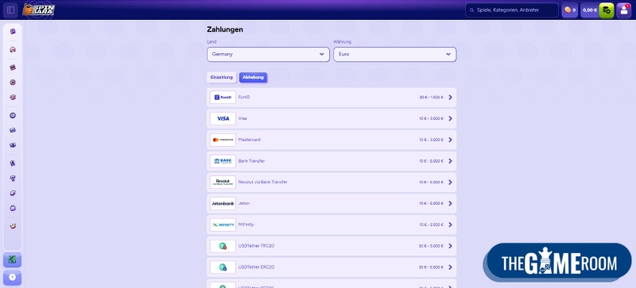Image resolution: width=636 pixels, height=288 pixels.
Task: Open the help question mark icon
Action: [x=12, y=278]
